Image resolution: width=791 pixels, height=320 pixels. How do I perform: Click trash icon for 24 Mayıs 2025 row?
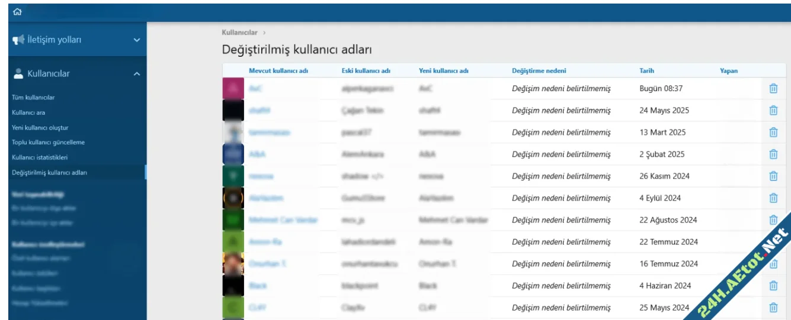[773, 111]
